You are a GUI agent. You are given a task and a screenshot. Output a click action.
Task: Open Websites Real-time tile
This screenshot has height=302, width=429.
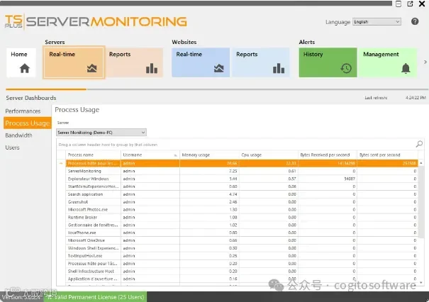[201, 62]
